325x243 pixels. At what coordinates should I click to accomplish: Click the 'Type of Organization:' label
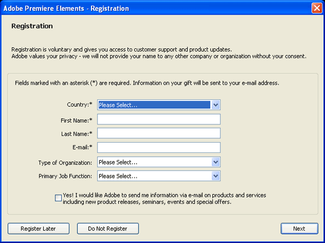tap(66, 162)
